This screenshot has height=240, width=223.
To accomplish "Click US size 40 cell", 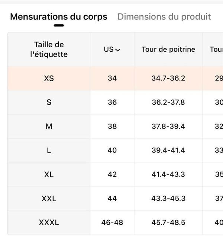I will 112,150.
